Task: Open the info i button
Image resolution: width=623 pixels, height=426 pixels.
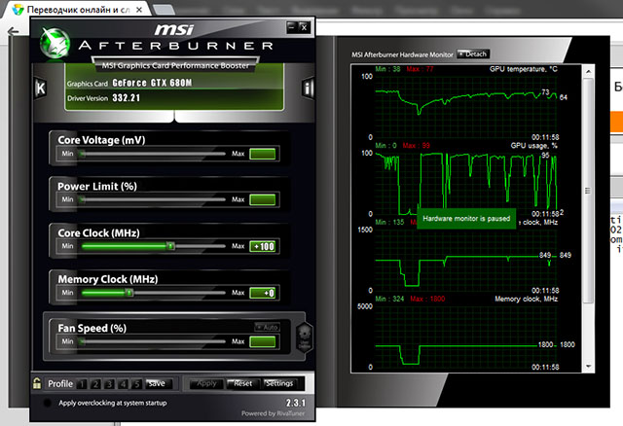Action: click(308, 88)
